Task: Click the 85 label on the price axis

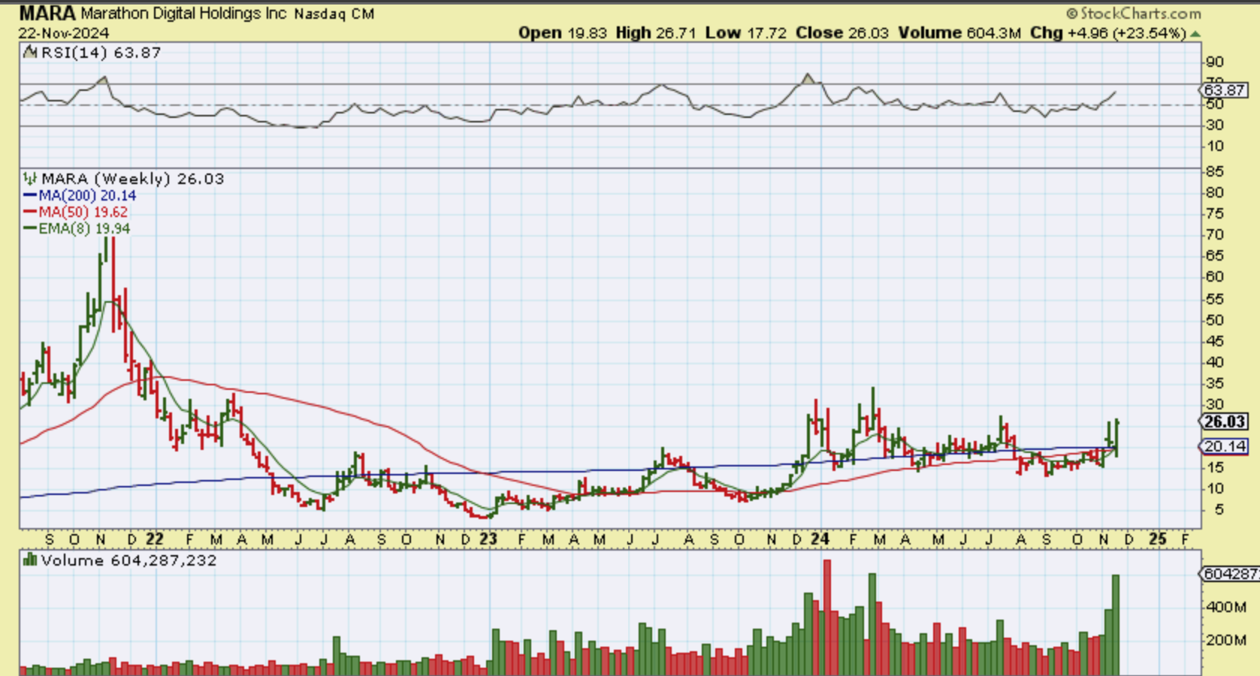Action: click(x=1215, y=171)
